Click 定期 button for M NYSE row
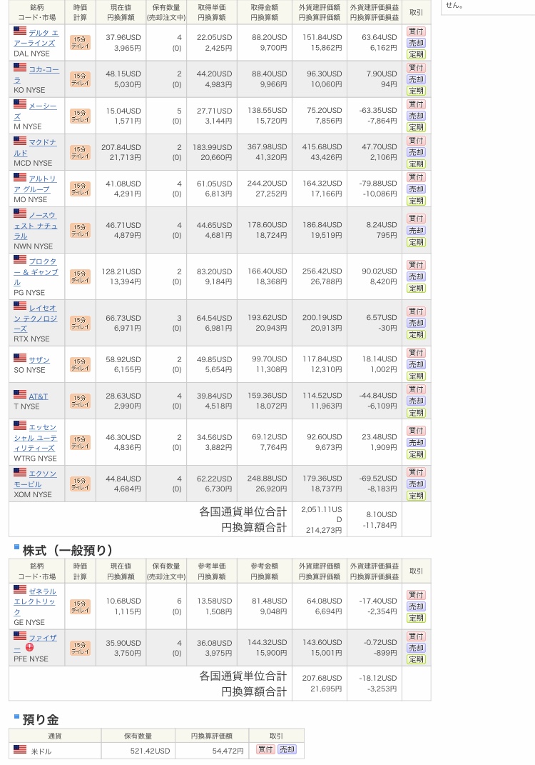Screen dimensions: 535x765 pos(416,128)
